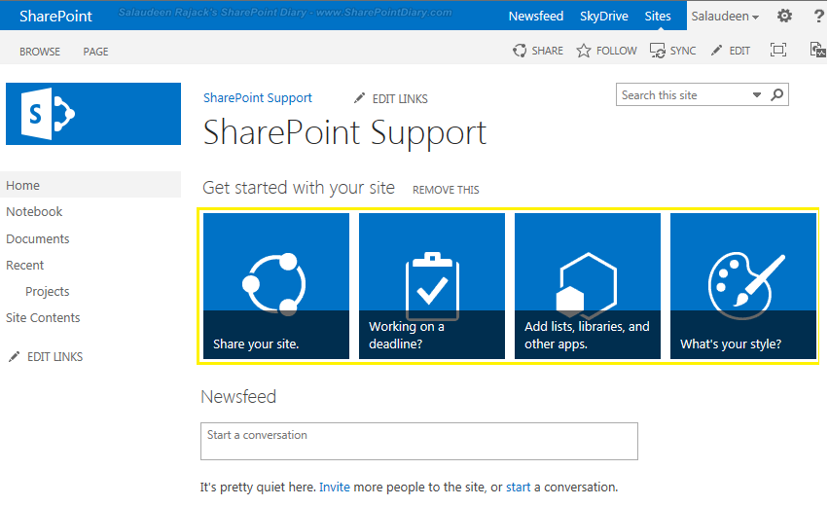The height and width of the screenshot is (506, 829).
Task: Click the large SharePoint Support page title
Action: point(344,132)
